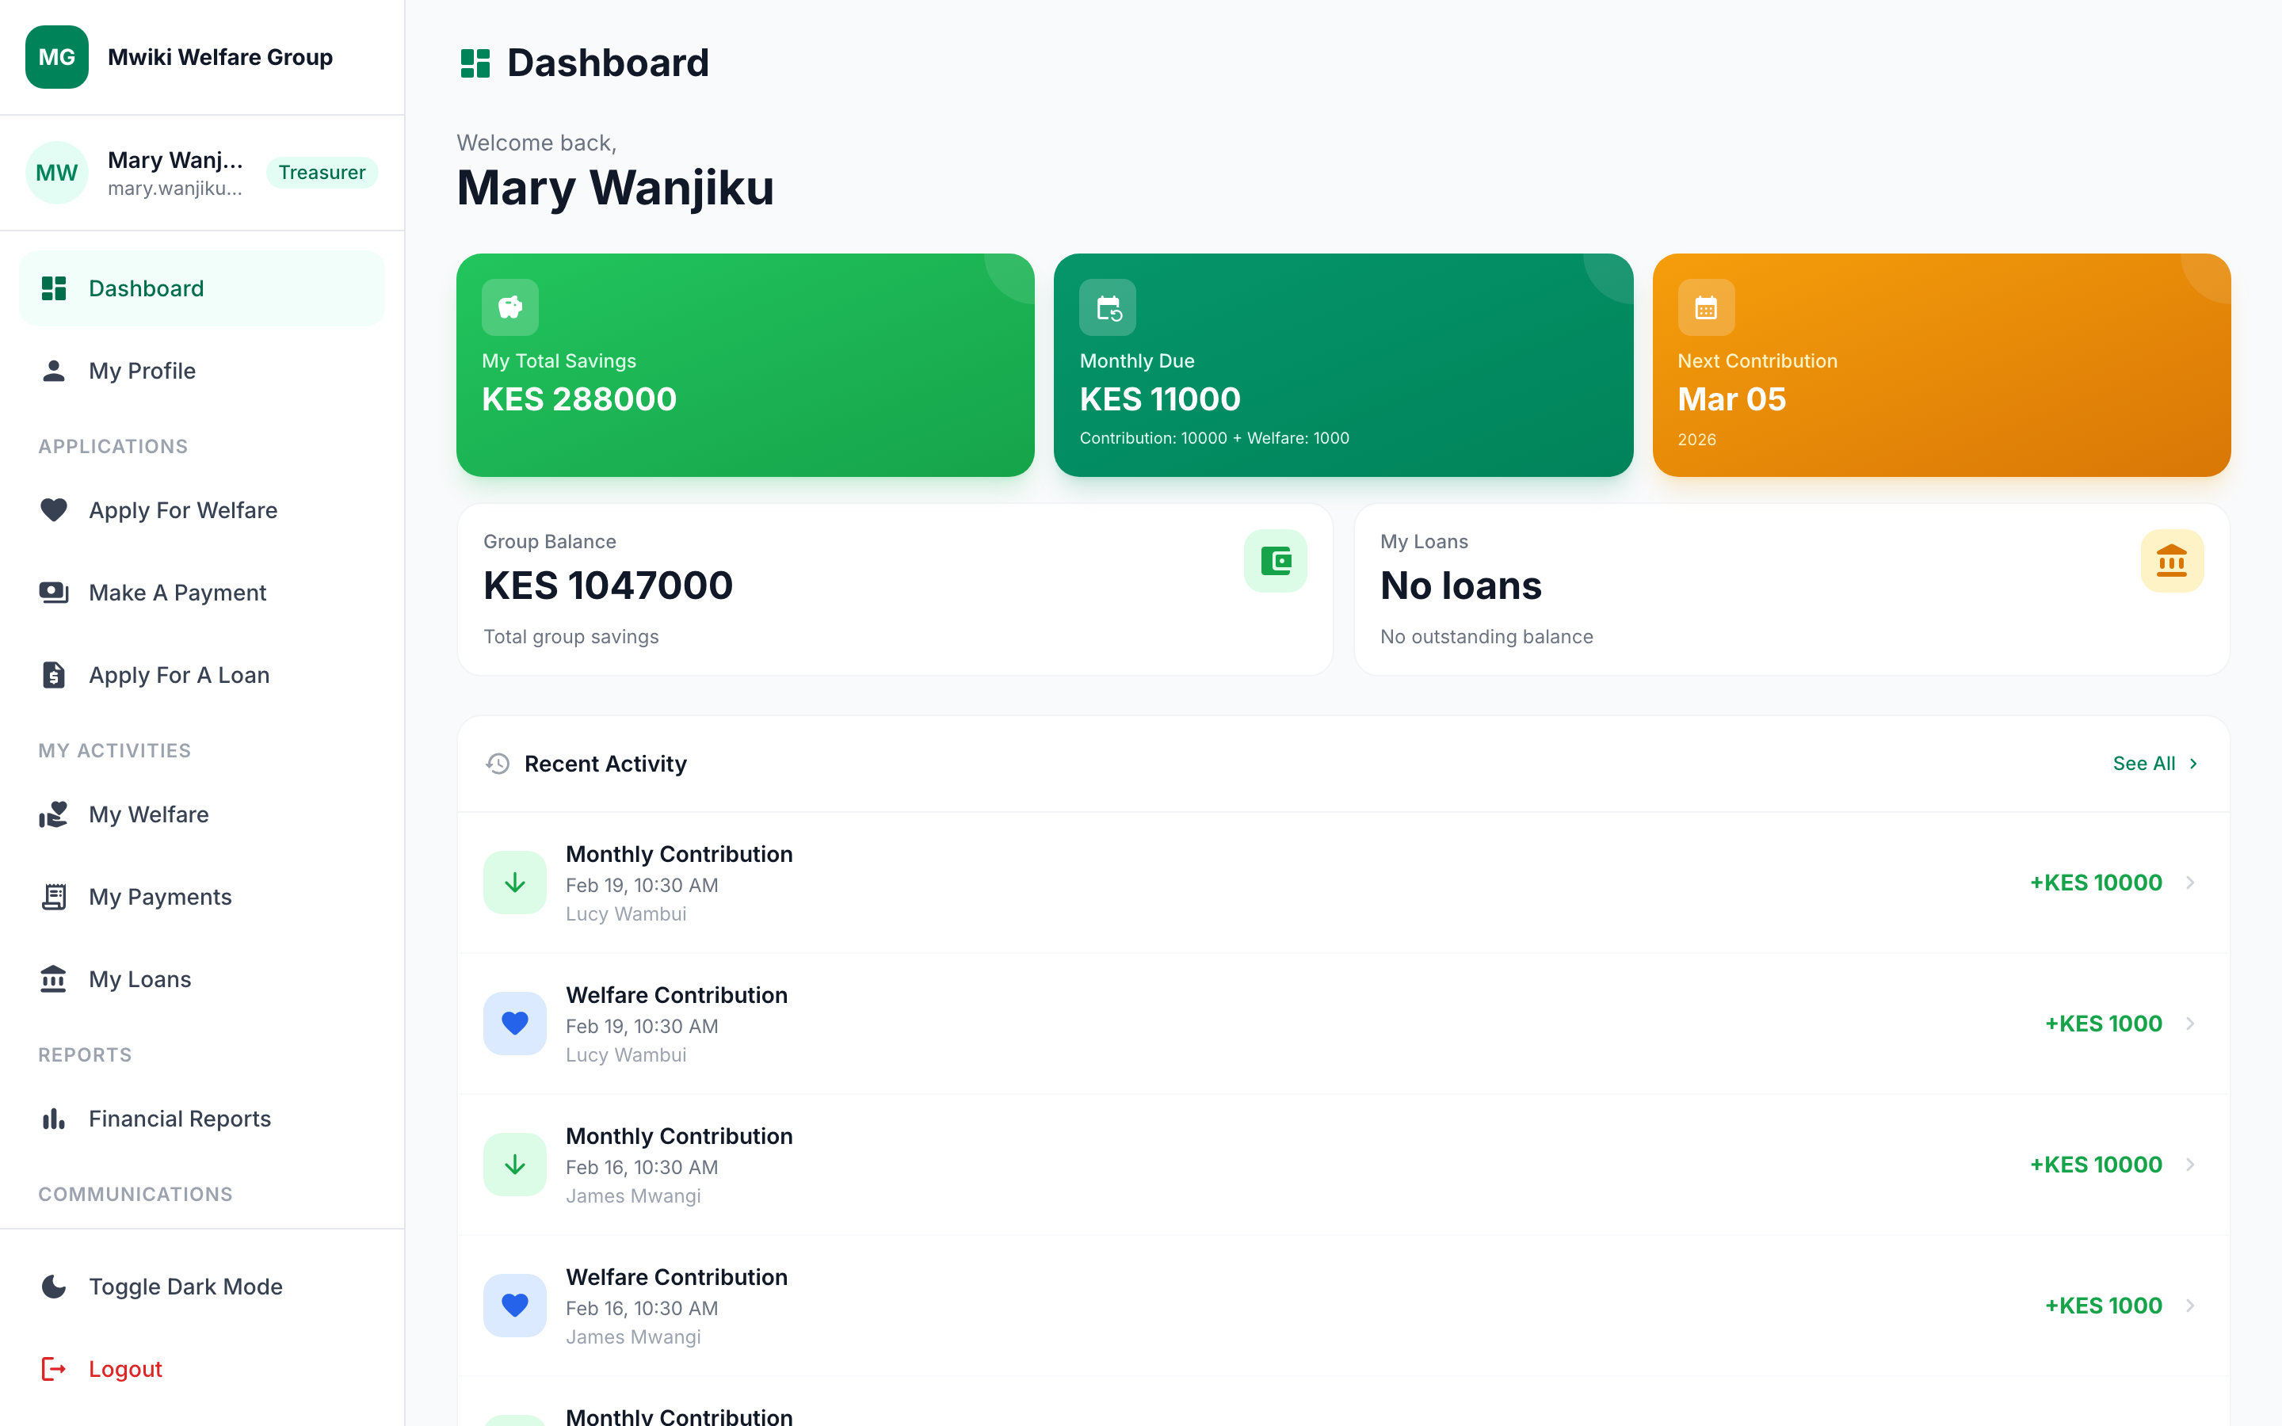Open the My Total Savings wallet icon
This screenshot has height=1426, width=2282.
510,307
